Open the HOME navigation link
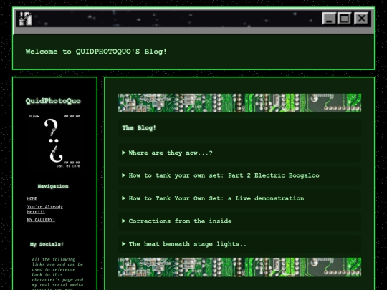387x290 pixels. point(32,198)
